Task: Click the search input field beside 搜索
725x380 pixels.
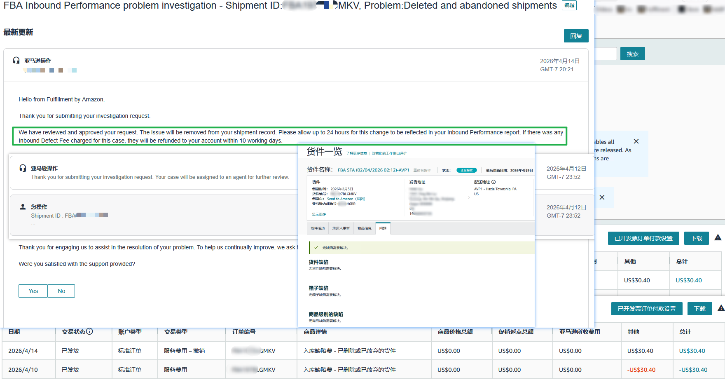Action: tap(606, 54)
